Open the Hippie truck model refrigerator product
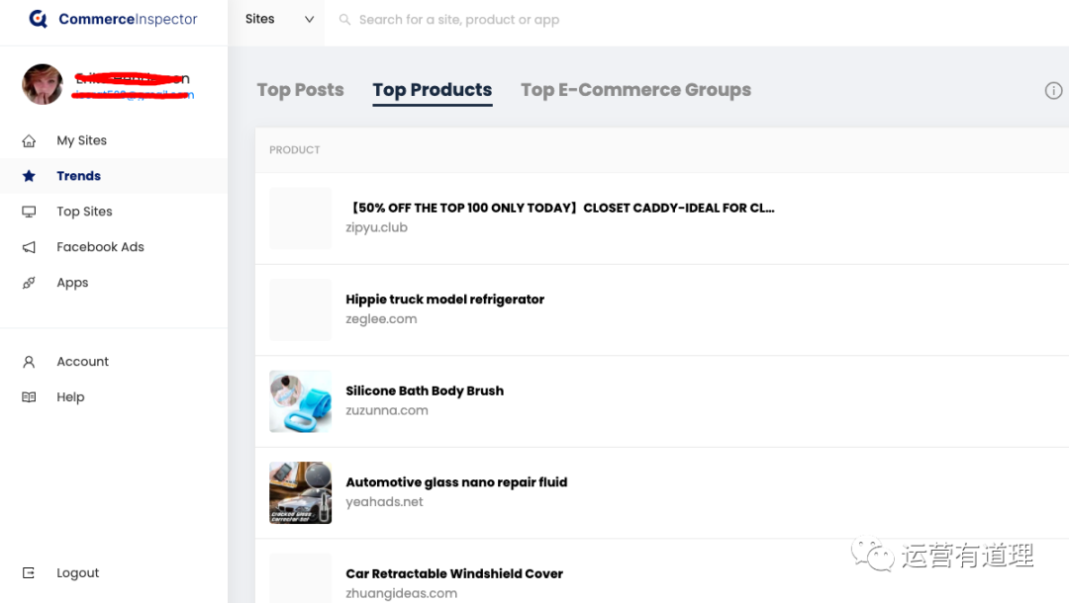The height and width of the screenshot is (603, 1069). click(x=444, y=300)
